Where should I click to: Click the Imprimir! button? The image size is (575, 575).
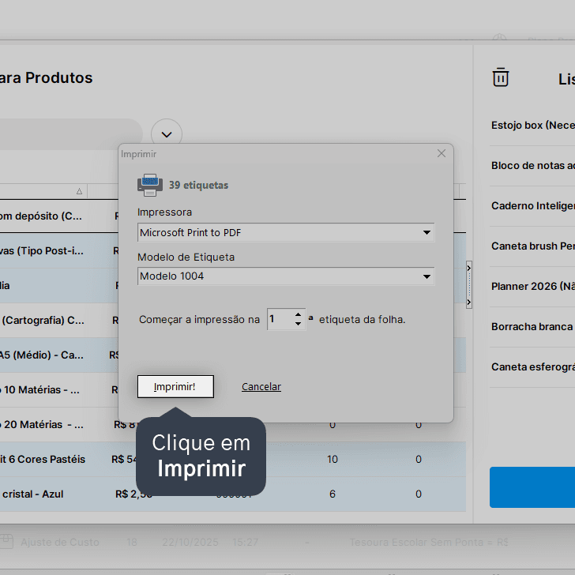click(175, 386)
